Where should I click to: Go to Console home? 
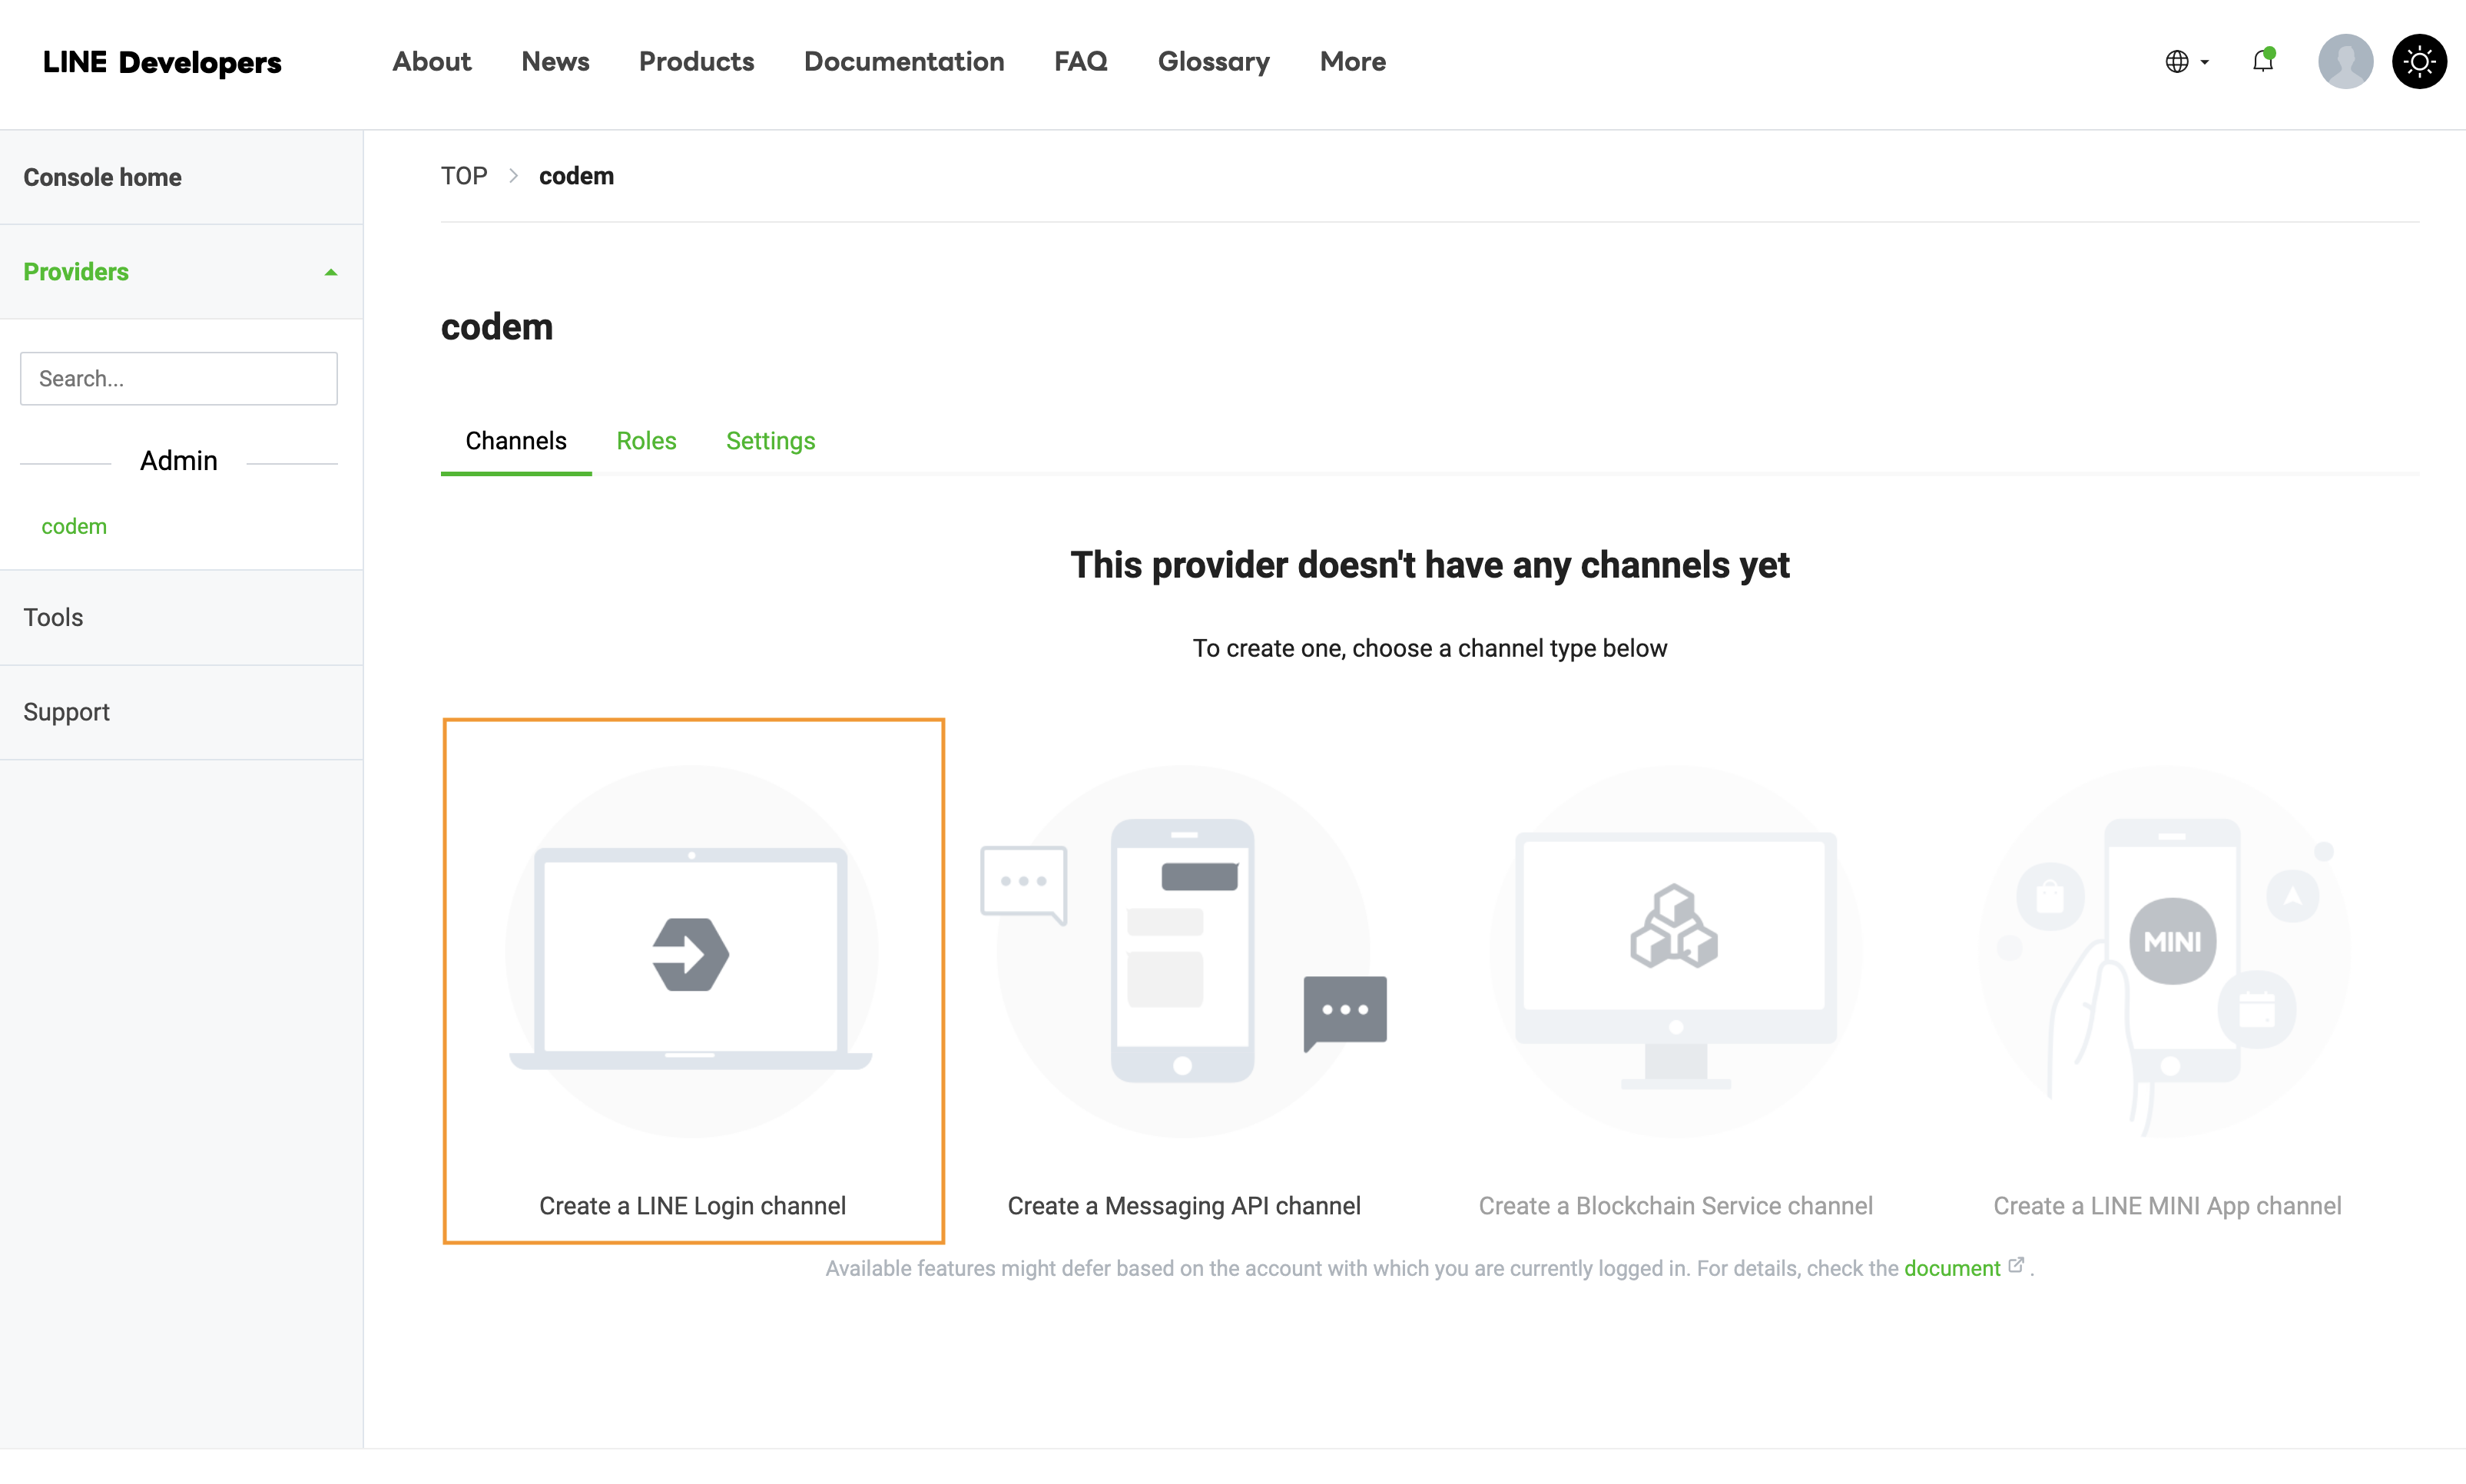[102, 177]
